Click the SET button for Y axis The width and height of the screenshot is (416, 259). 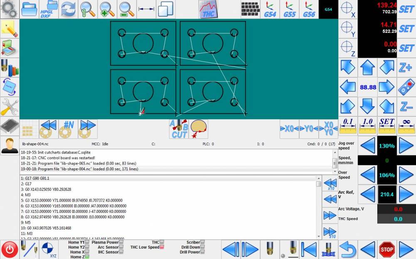(x=406, y=29)
